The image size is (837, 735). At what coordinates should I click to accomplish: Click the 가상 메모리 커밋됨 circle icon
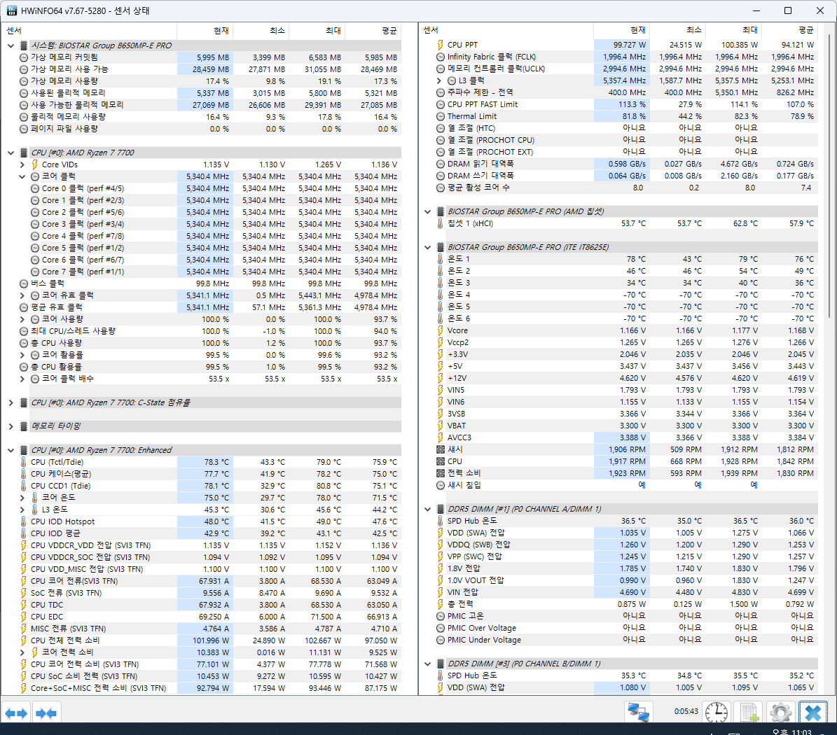pos(24,57)
